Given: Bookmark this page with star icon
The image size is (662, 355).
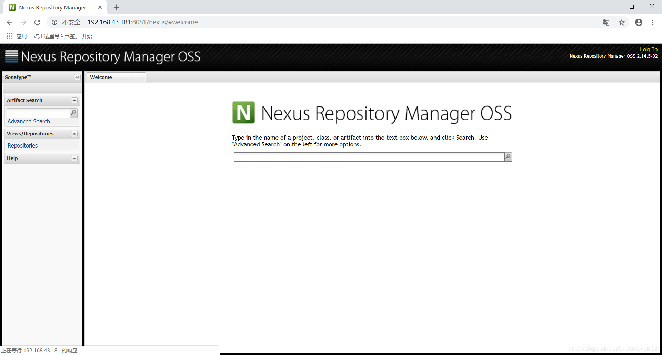Looking at the screenshot, I should pyautogui.click(x=621, y=22).
